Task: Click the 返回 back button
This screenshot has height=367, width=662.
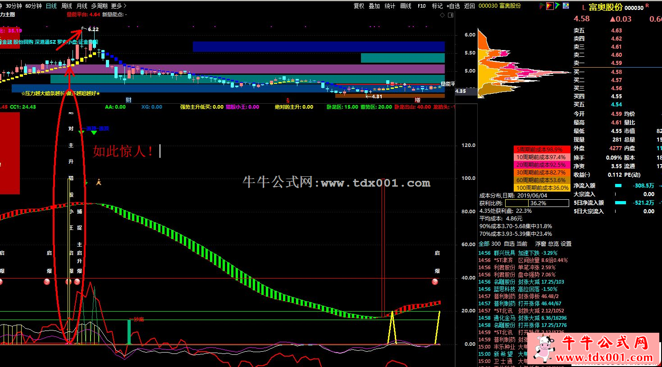Action: (470, 6)
